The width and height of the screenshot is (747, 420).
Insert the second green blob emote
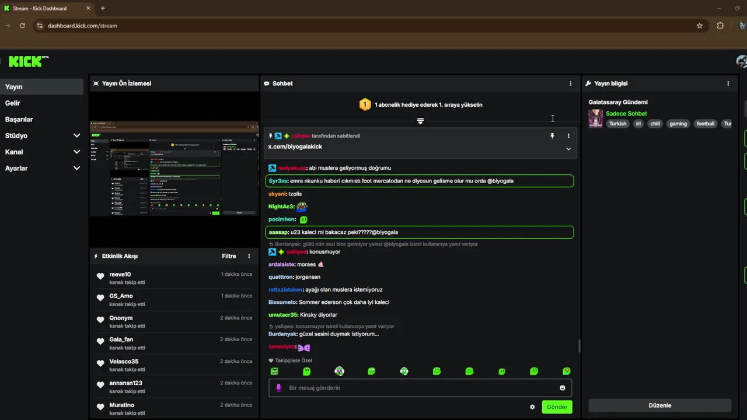point(307,371)
